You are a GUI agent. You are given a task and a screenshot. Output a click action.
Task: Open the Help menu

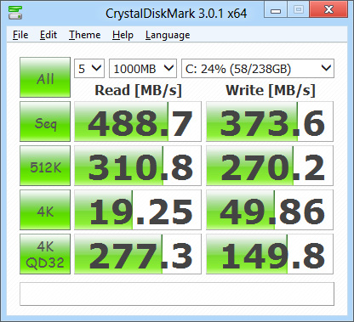123,35
